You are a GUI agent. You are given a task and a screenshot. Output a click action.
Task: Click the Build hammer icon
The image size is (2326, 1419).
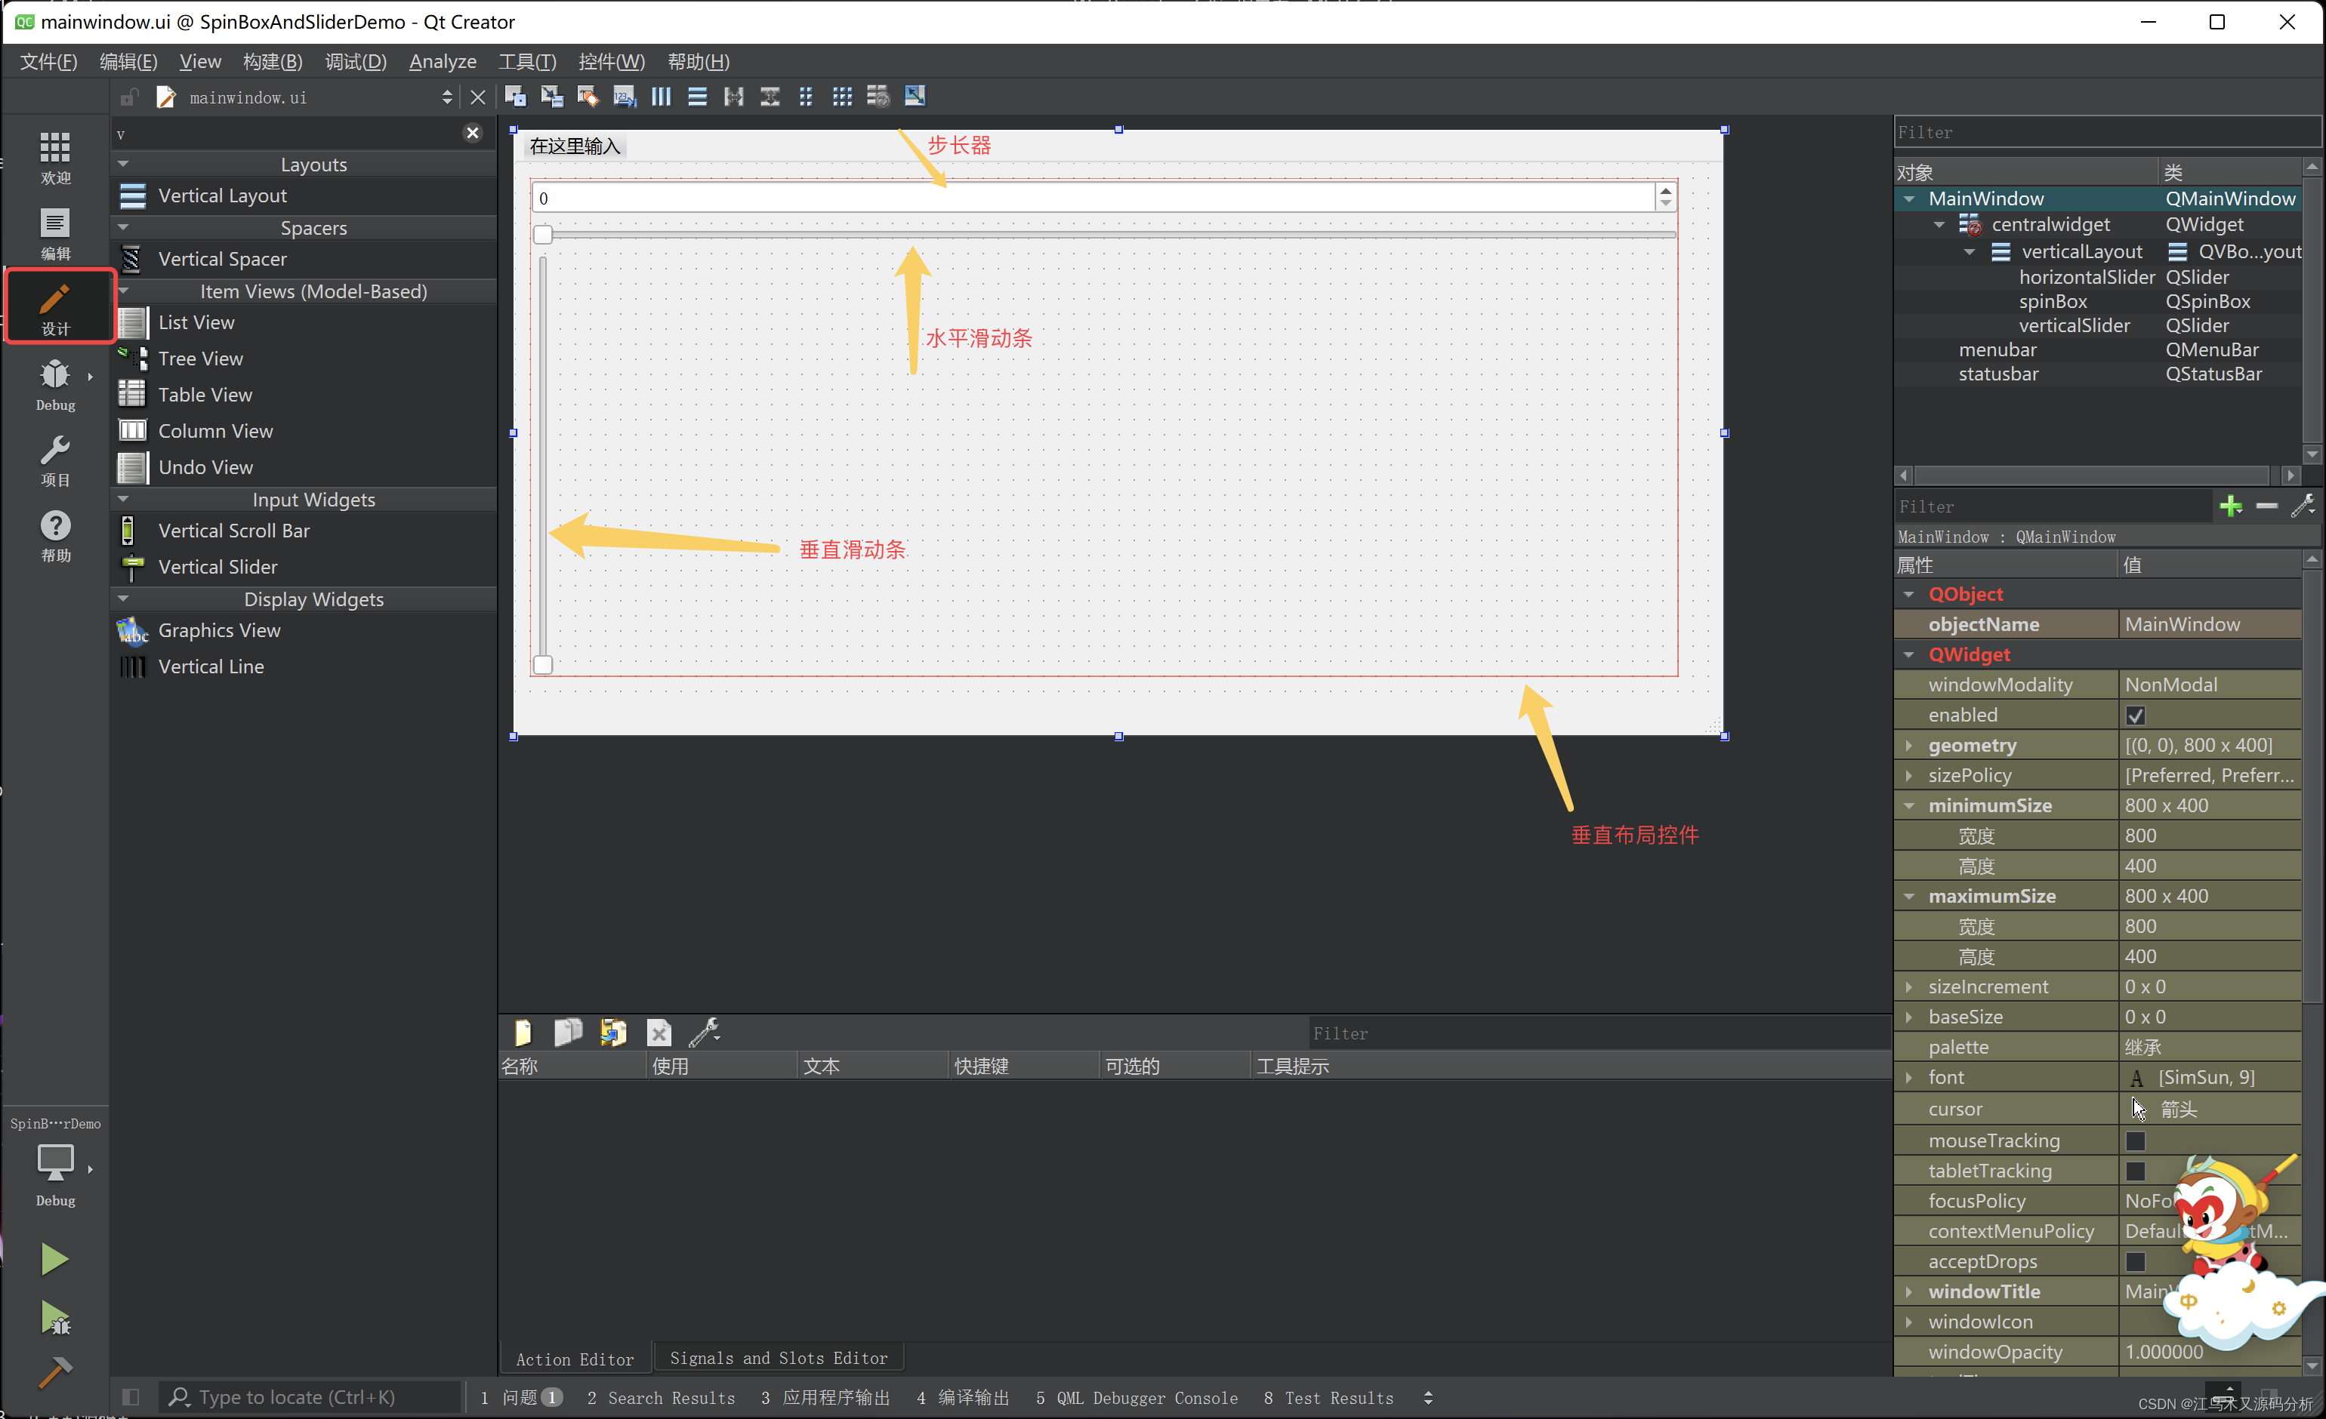tap(54, 1372)
